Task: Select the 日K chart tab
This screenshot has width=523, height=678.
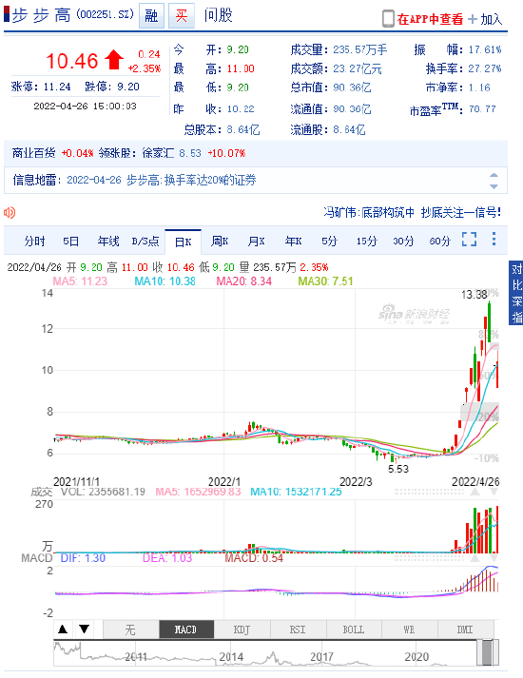Action: click(x=183, y=242)
